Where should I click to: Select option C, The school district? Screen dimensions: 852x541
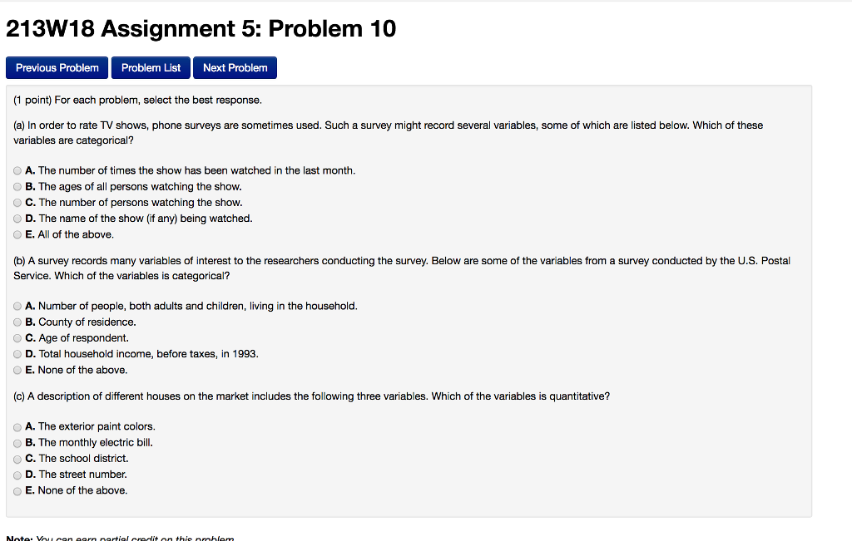[17, 458]
